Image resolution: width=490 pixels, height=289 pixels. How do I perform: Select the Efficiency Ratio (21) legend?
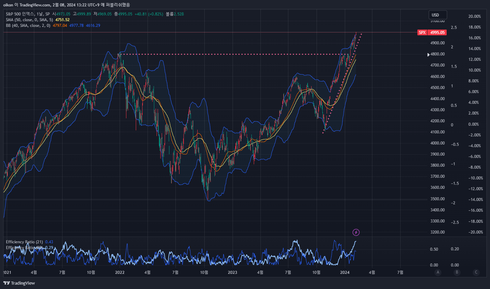(24, 242)
